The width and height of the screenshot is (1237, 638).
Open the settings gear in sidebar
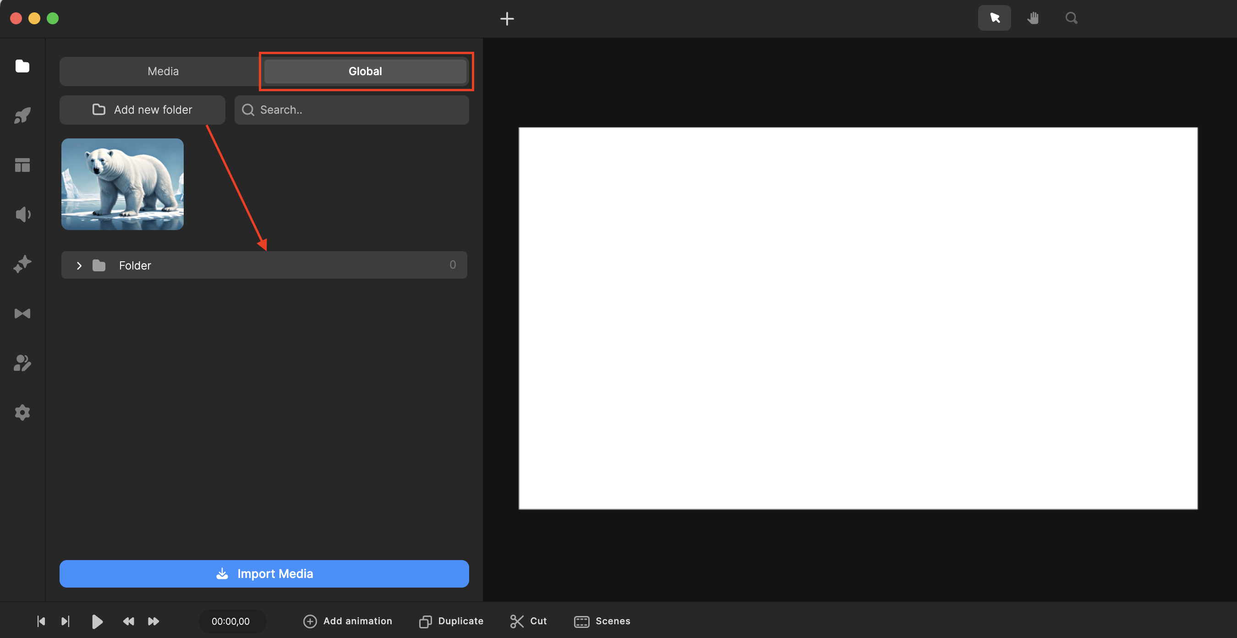pyautogui.click(x=22, y=412)
